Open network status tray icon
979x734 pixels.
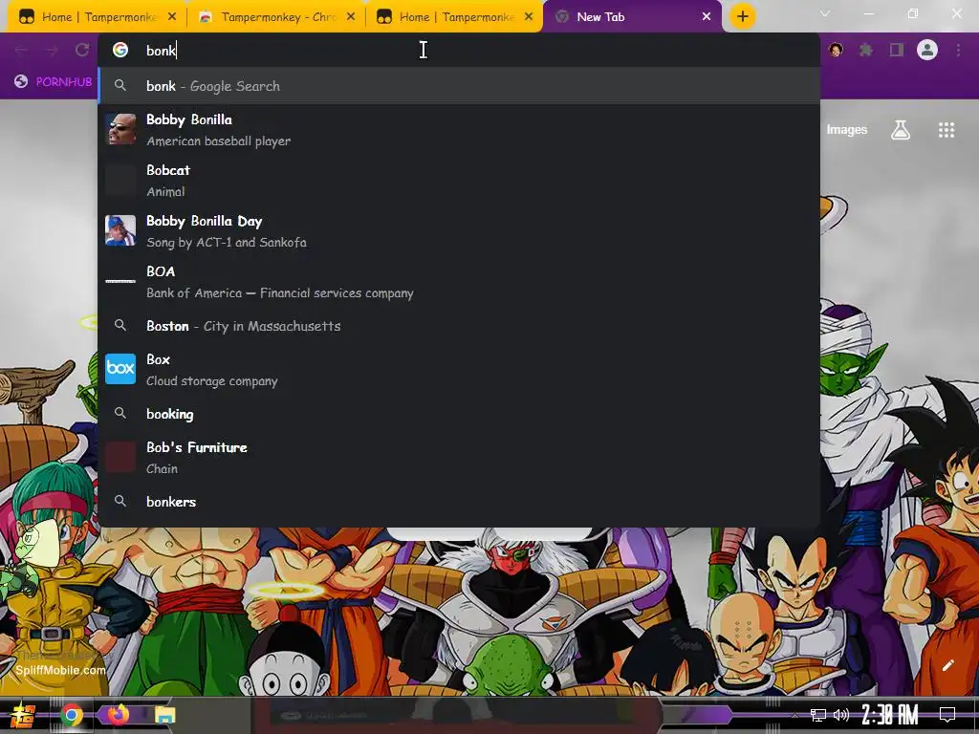818,715
